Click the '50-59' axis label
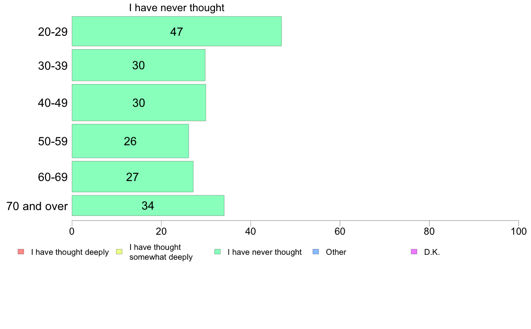Viewport: 531px width, 329px height. [53, 141]
